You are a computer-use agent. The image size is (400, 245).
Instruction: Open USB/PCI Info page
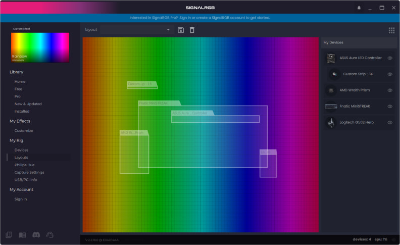click(26, 180)
